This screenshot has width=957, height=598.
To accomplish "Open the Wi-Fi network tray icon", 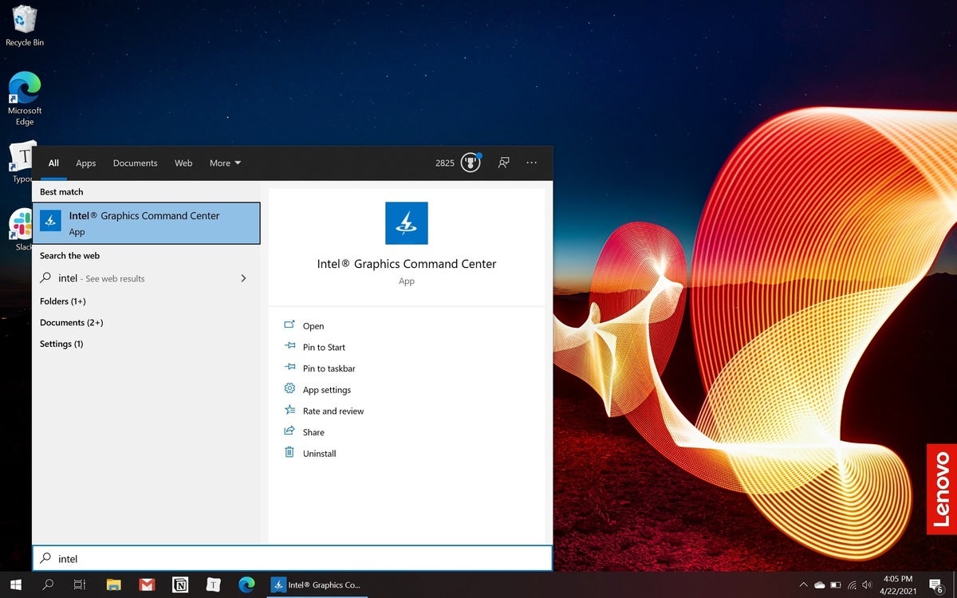I will click(x=852, y=585).
